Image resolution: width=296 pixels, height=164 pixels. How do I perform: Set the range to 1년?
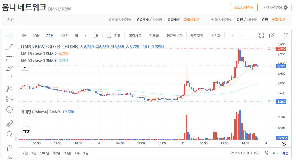point(34,153)
